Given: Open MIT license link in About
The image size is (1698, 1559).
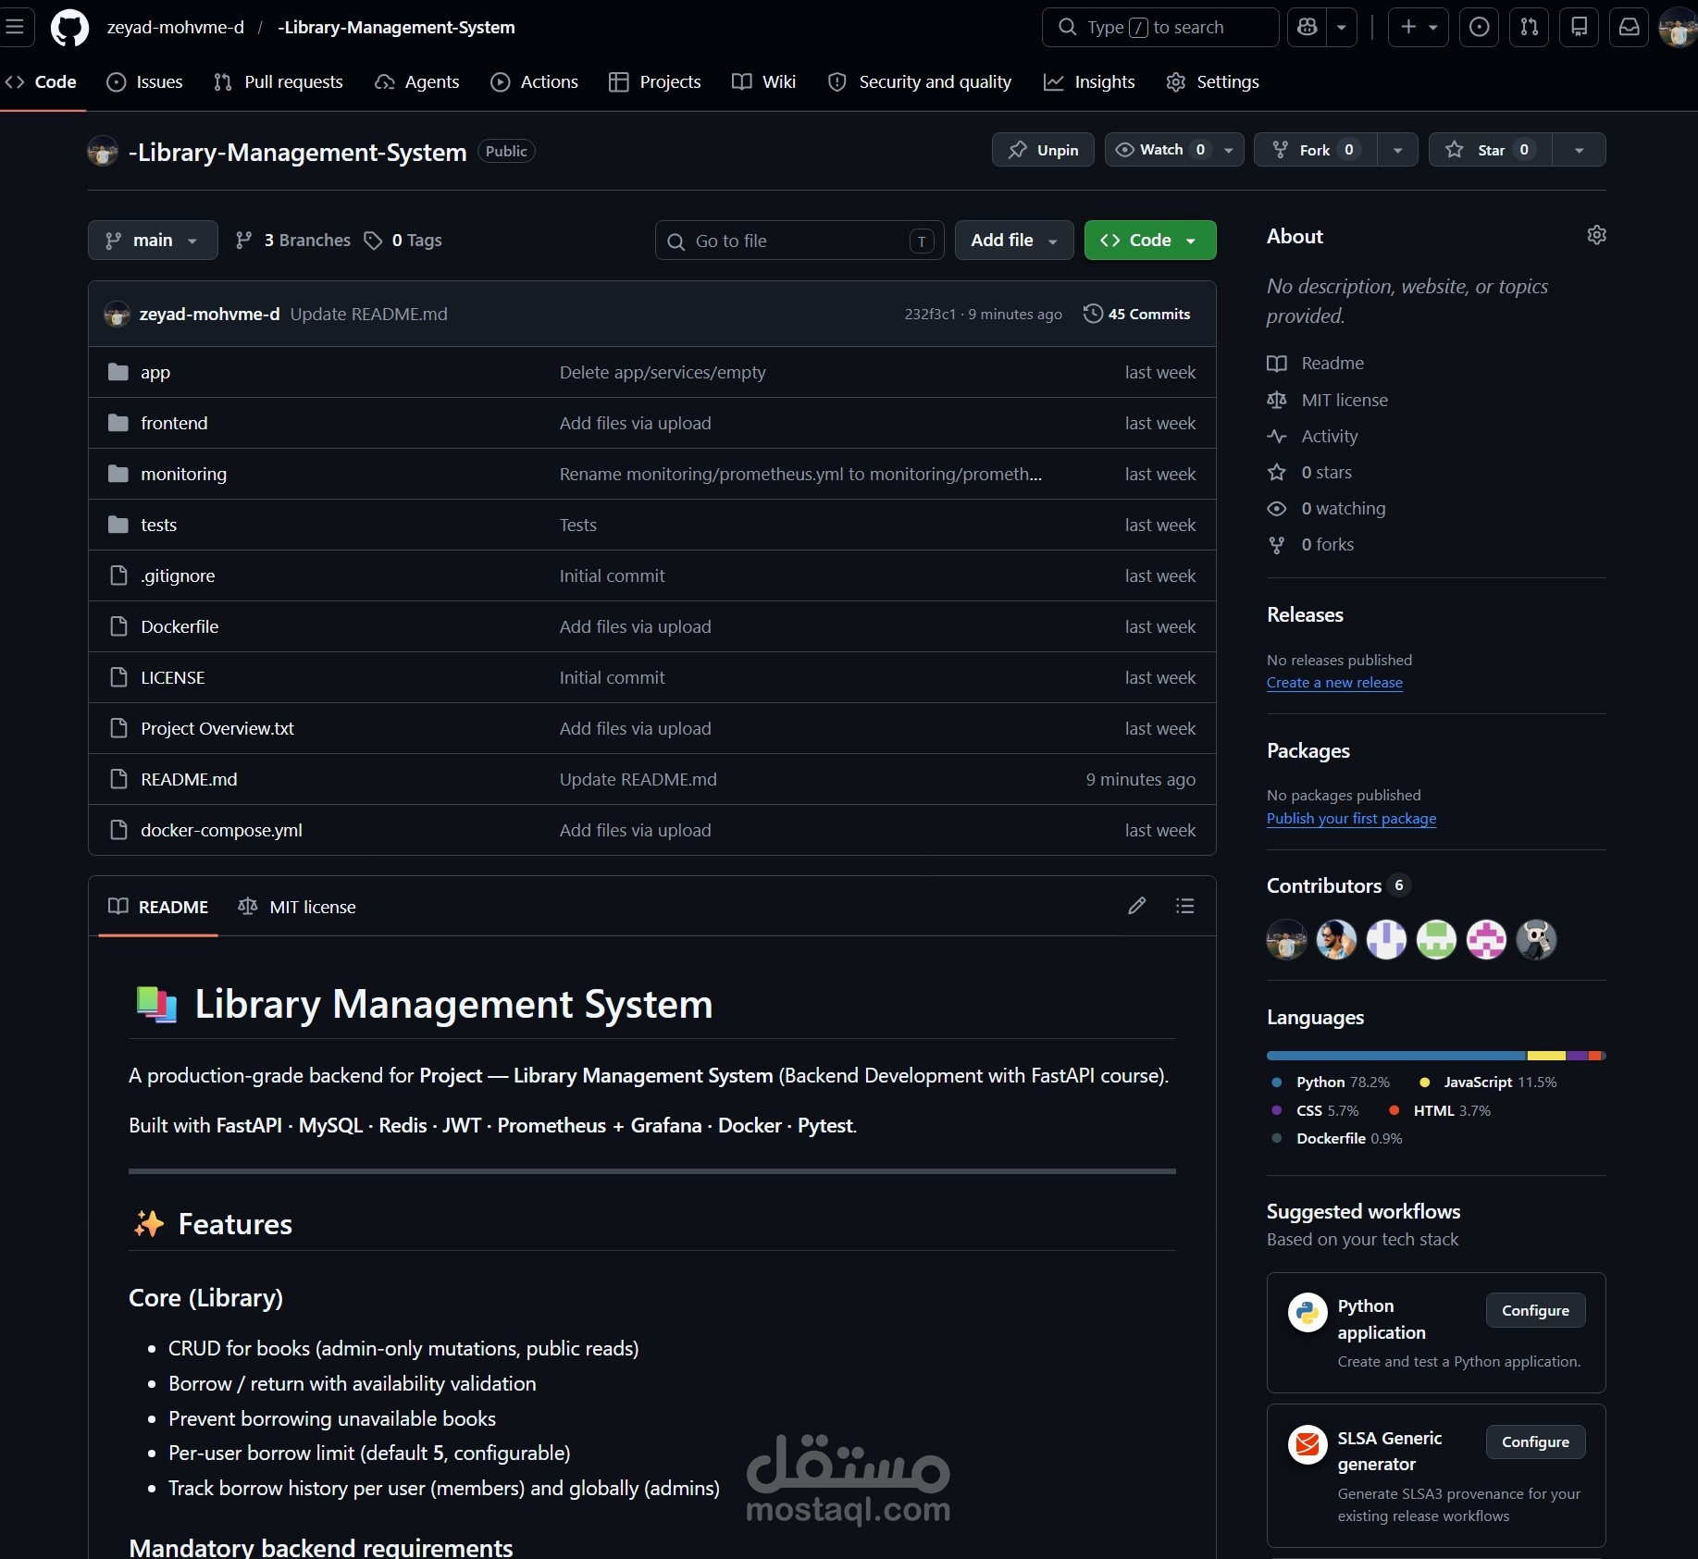Looking at the screenshot, I should click(x=1328, y=400).
